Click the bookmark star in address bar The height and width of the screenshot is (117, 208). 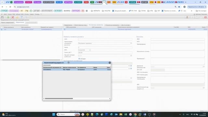[x=179, y=7]
